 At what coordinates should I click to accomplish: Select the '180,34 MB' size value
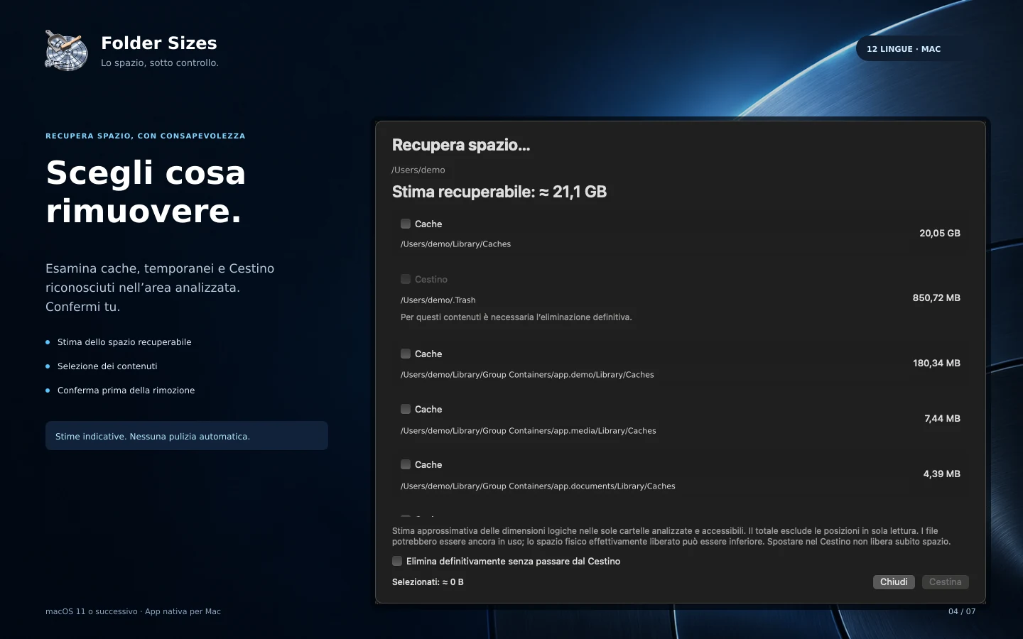[936, 363]
